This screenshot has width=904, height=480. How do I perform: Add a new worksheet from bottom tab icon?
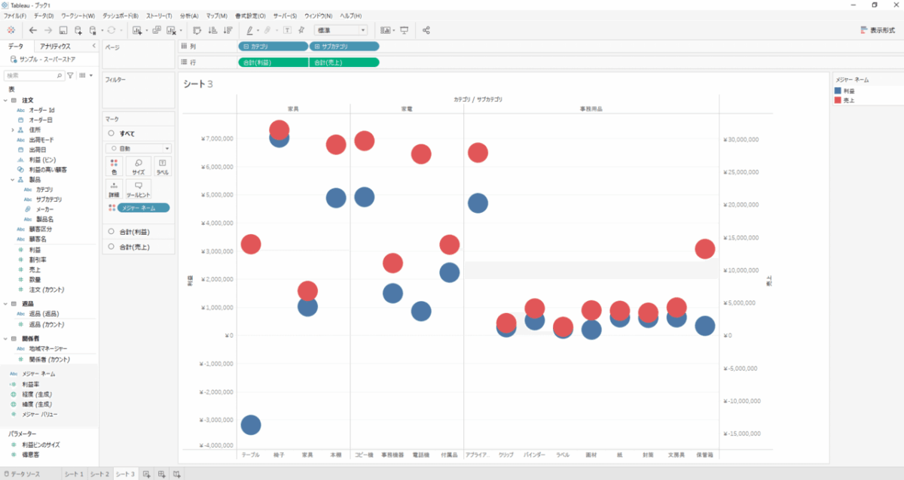pos(147,474)
